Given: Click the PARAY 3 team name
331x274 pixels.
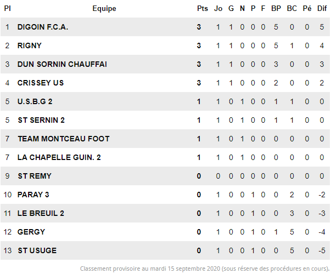Looking at the screenshot, I should pyautogui.click(x=33, y=195).
